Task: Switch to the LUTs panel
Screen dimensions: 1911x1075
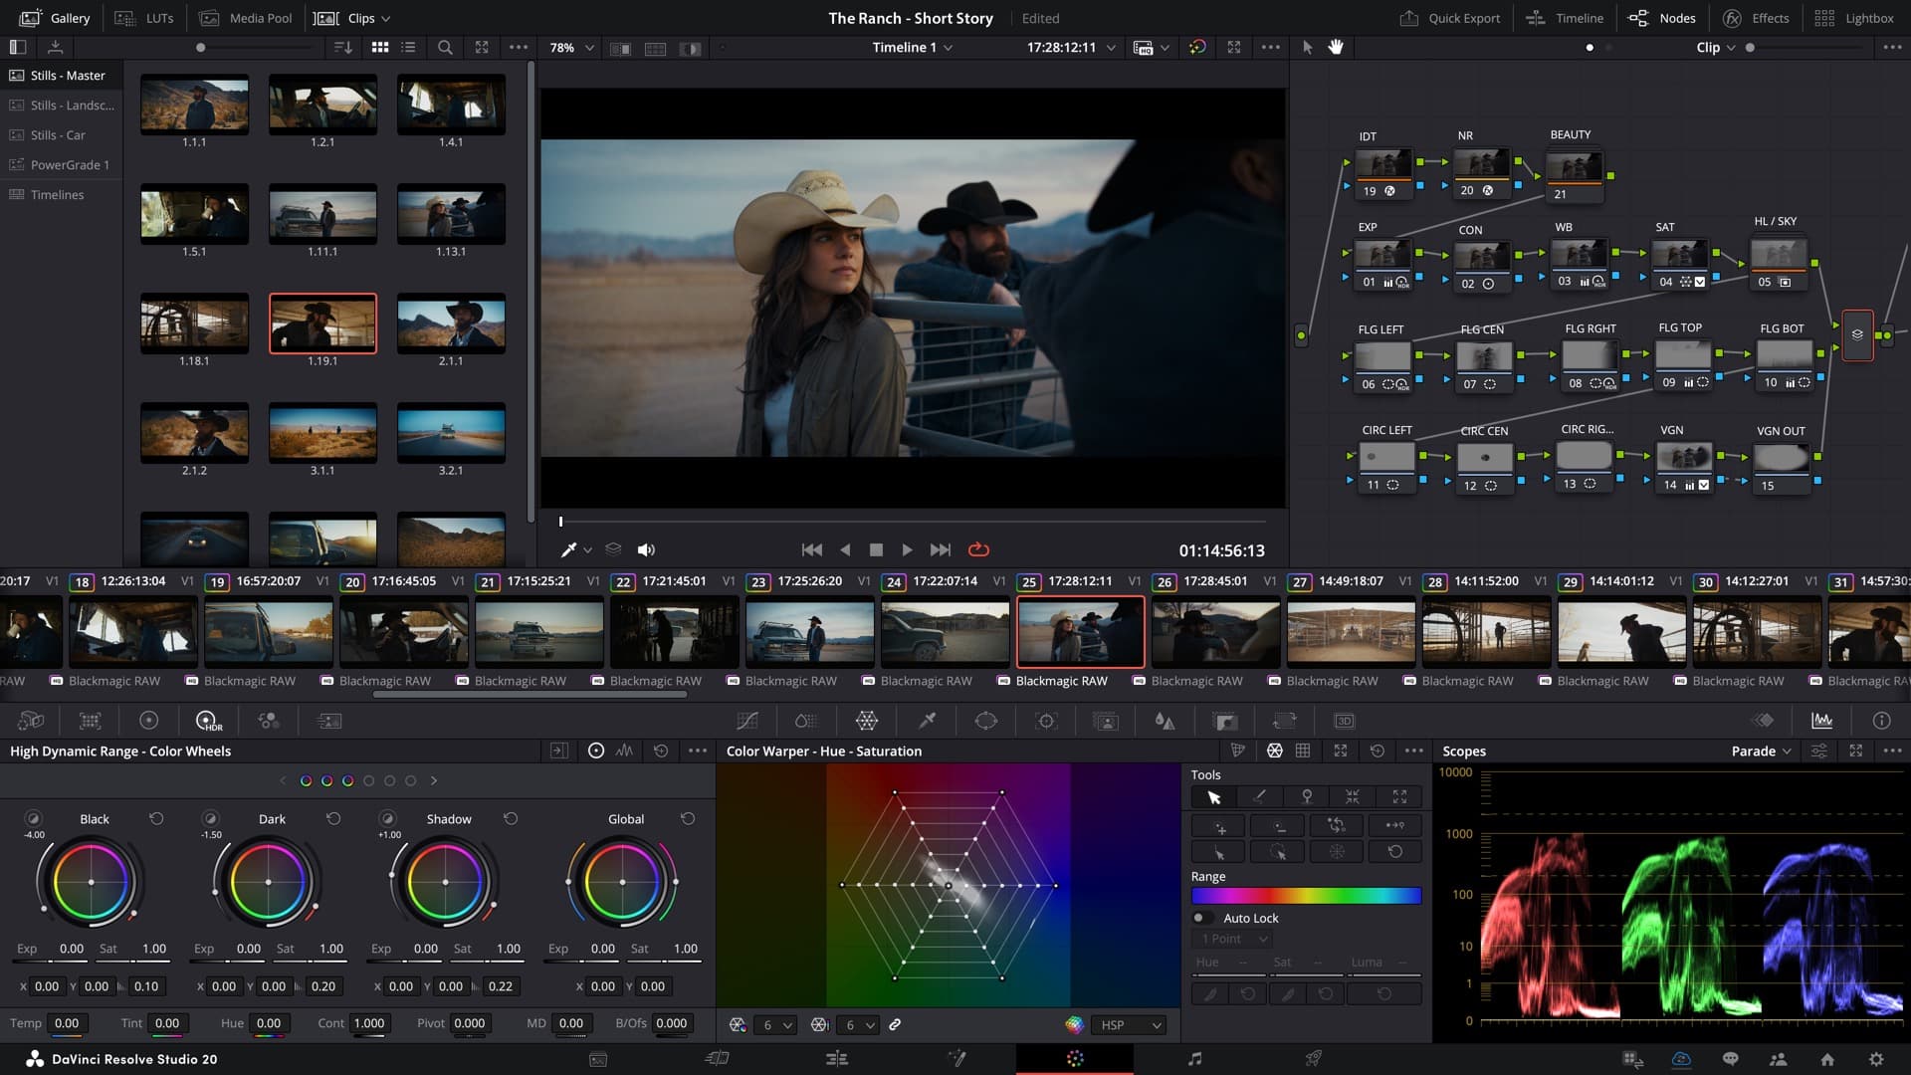Action: [147, 17]
